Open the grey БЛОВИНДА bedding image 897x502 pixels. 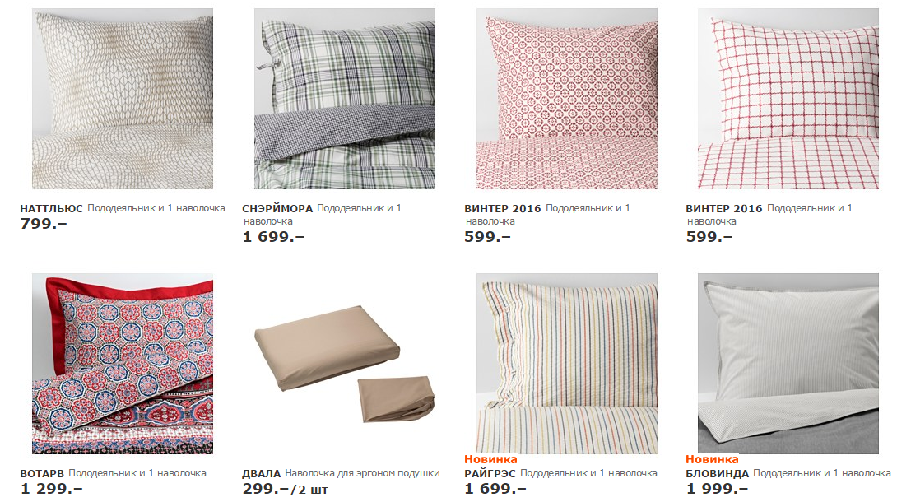click(x=788, y=364)
